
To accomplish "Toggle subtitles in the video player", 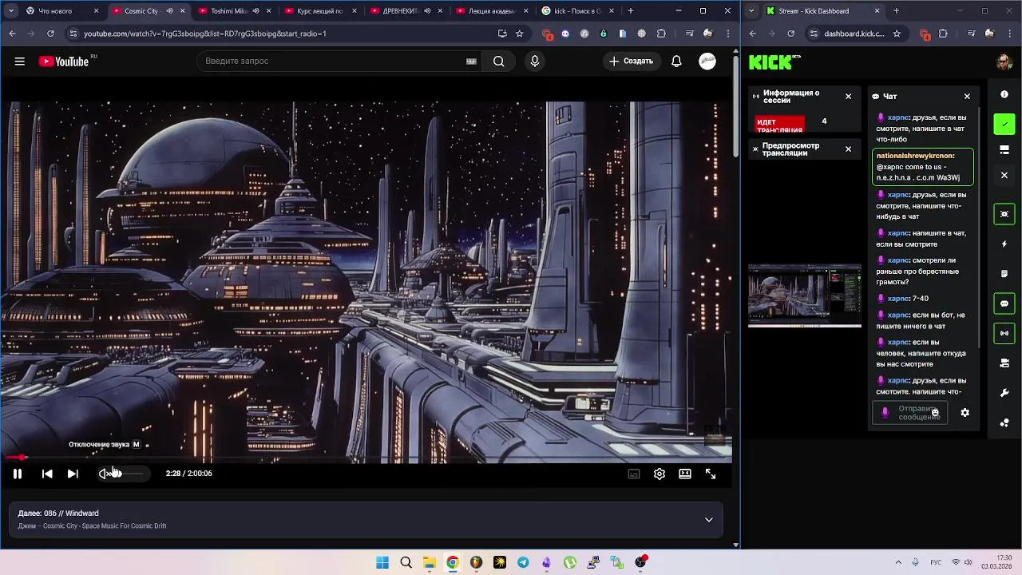I will (x=634, y=474).
